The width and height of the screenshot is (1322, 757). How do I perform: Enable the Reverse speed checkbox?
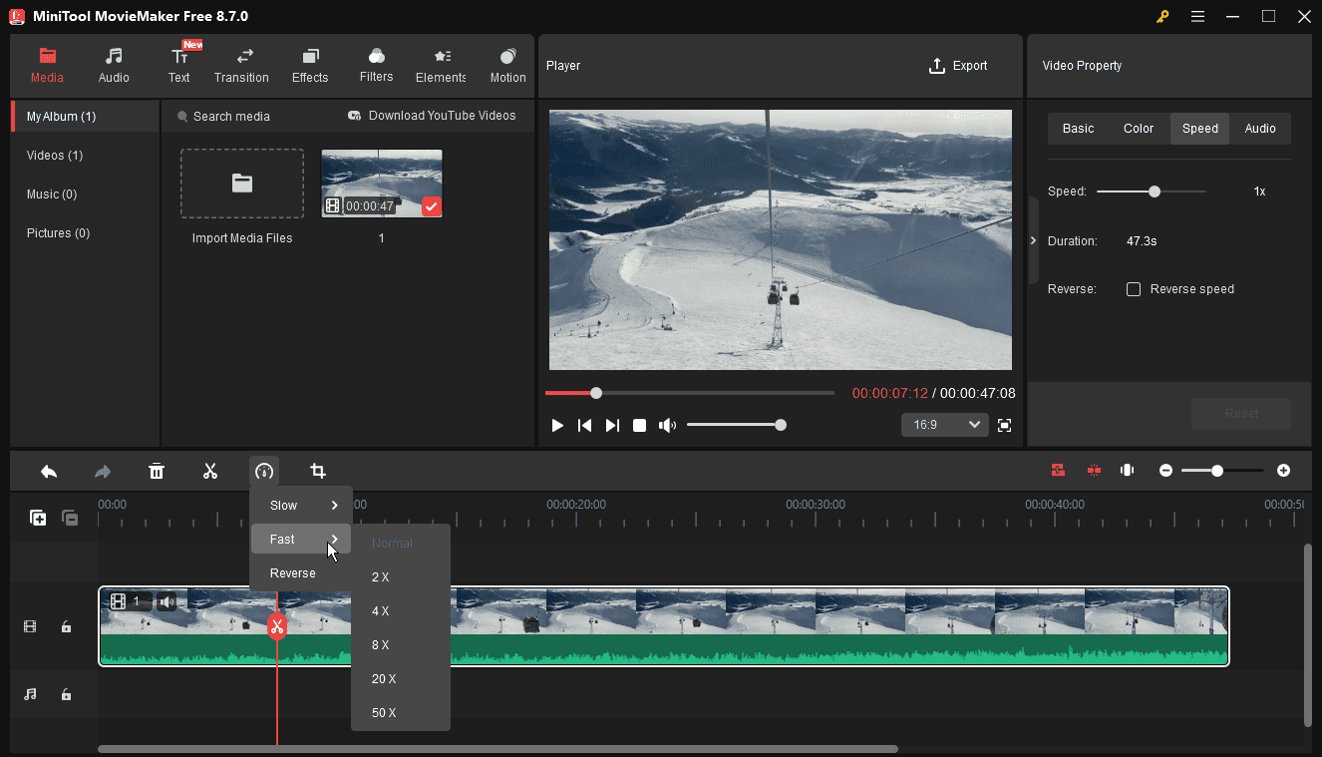click(x=1134, y=289)
